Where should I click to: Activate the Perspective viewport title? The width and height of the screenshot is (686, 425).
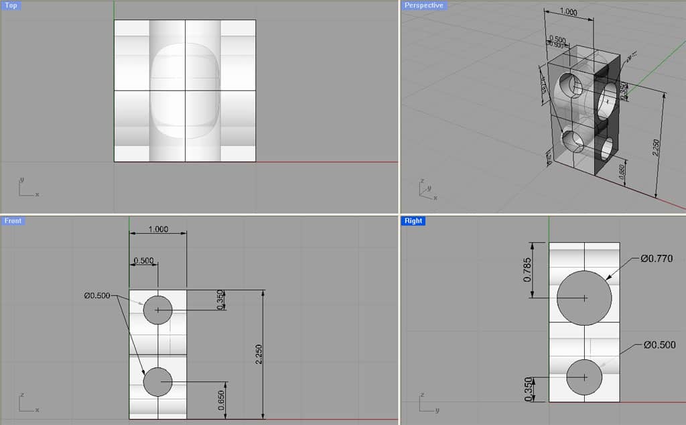point(424,5)
